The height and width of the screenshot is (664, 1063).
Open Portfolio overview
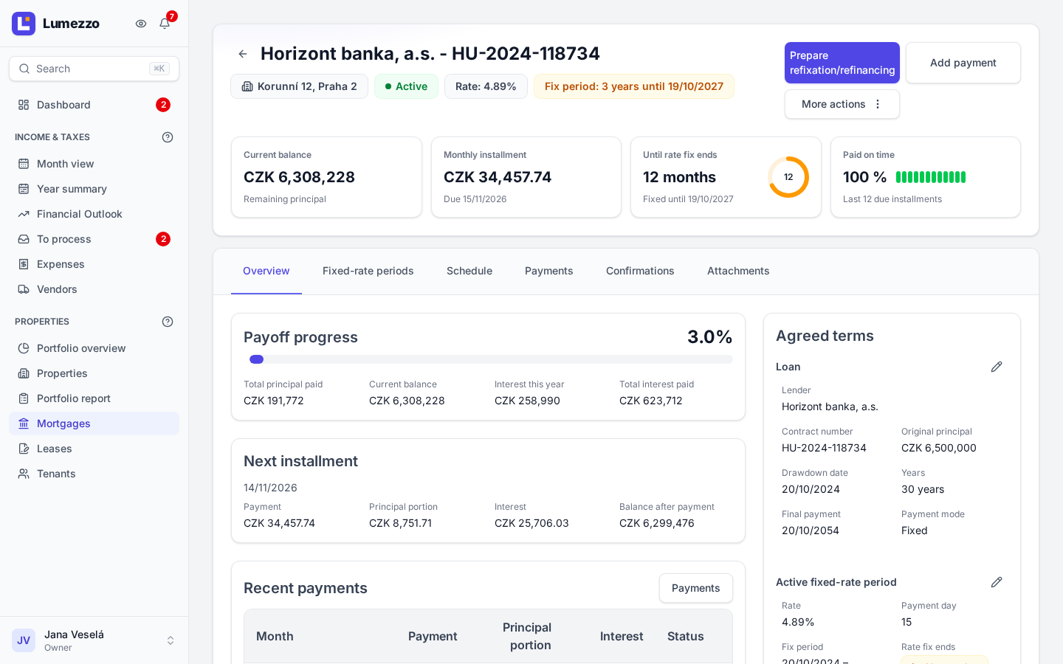pyautogui.click(x=94, y=348)
